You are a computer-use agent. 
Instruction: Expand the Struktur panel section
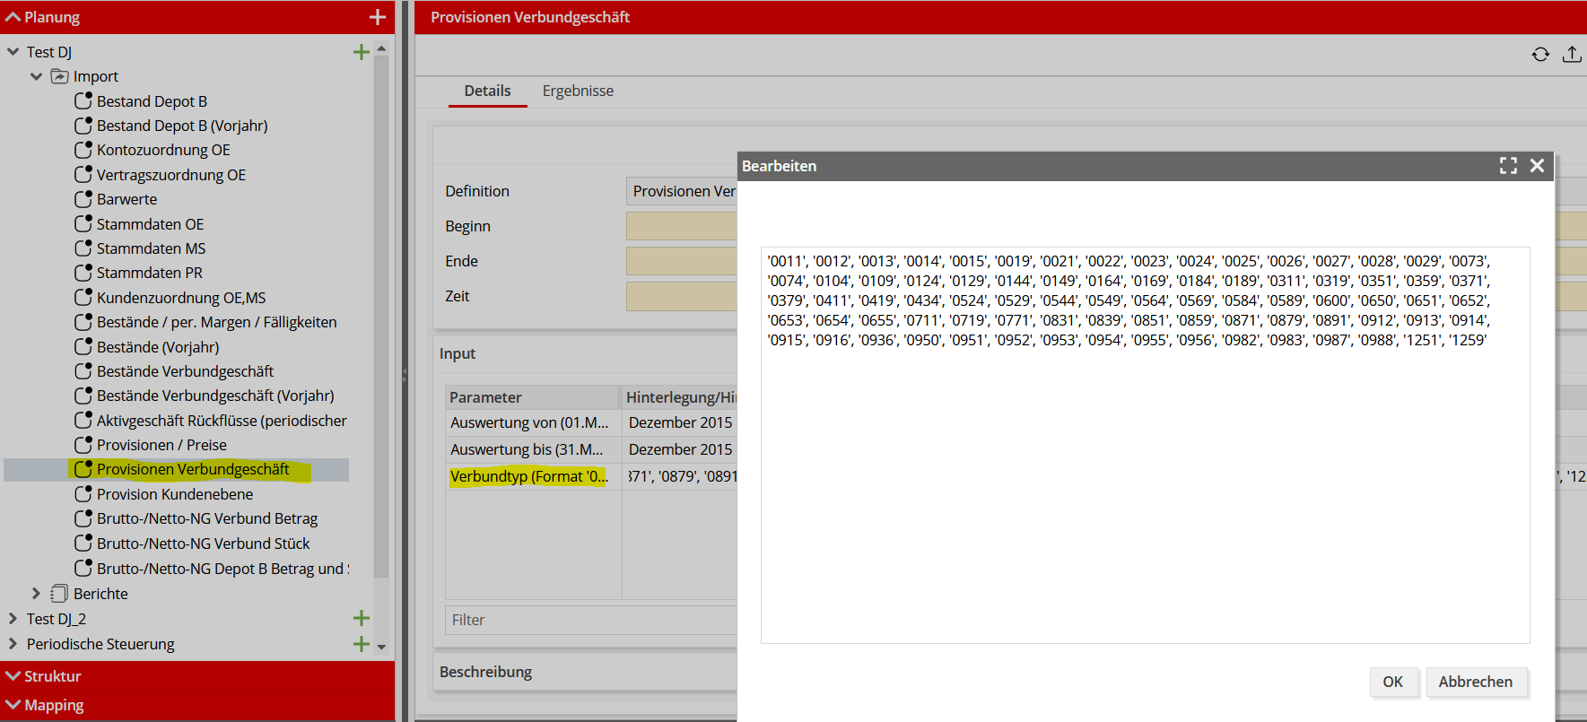click(x=13, y=675)
